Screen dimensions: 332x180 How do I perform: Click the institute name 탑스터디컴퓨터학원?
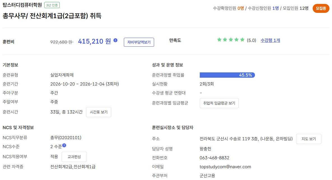(22, 5)
